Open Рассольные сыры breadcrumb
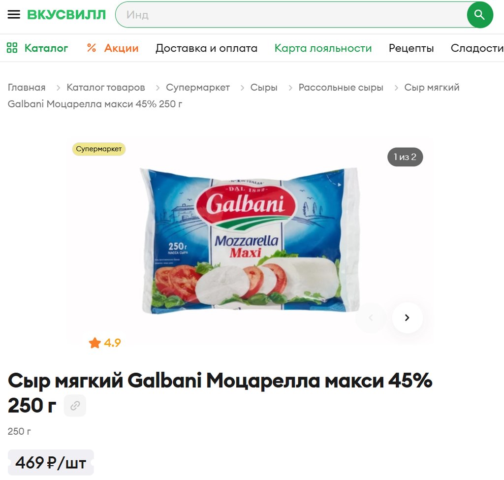 [341, 88]
